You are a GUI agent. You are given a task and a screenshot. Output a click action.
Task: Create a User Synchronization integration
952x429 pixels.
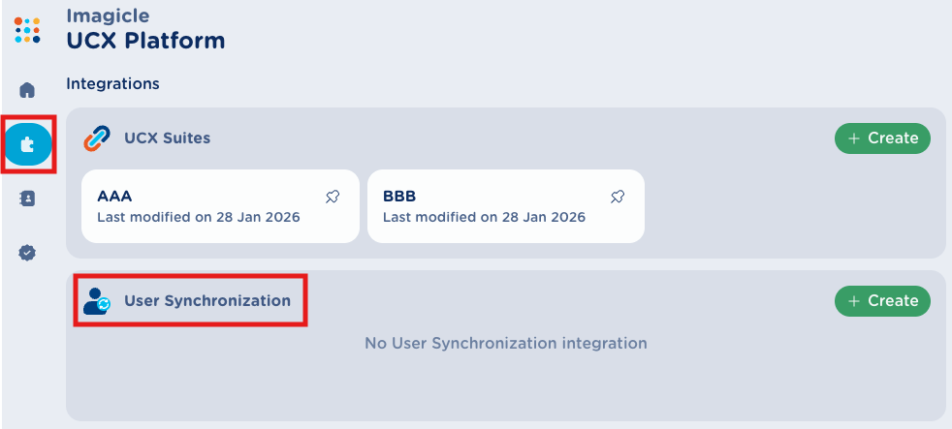882,301
